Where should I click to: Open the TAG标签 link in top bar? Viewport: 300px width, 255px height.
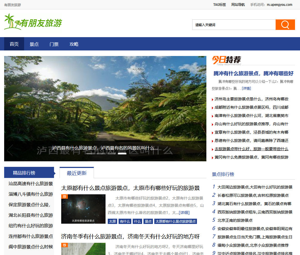(x=219, y=5)
